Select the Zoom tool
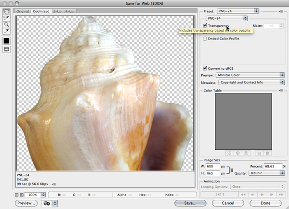The height and width of the screenshot is (209, 289). [6, 24]
